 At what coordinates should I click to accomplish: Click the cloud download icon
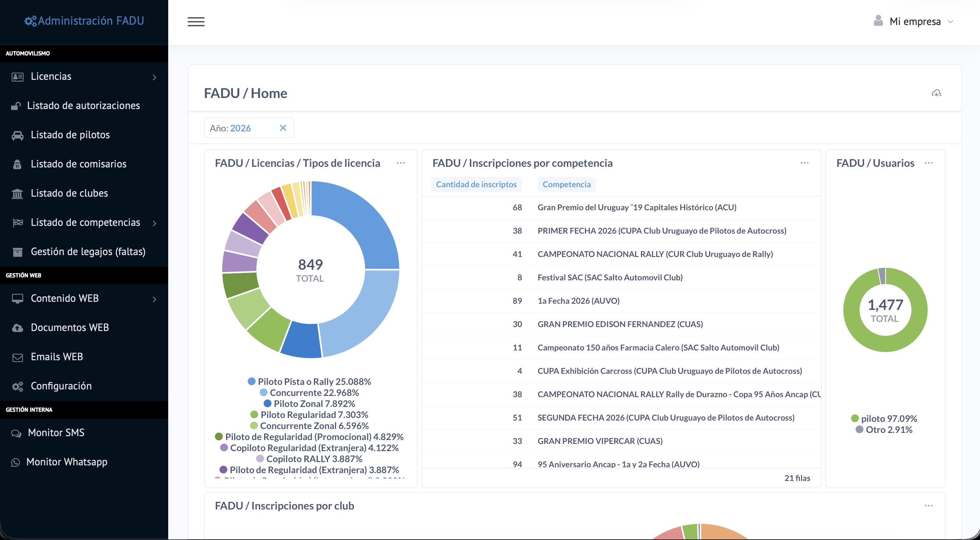click(936, 93)
